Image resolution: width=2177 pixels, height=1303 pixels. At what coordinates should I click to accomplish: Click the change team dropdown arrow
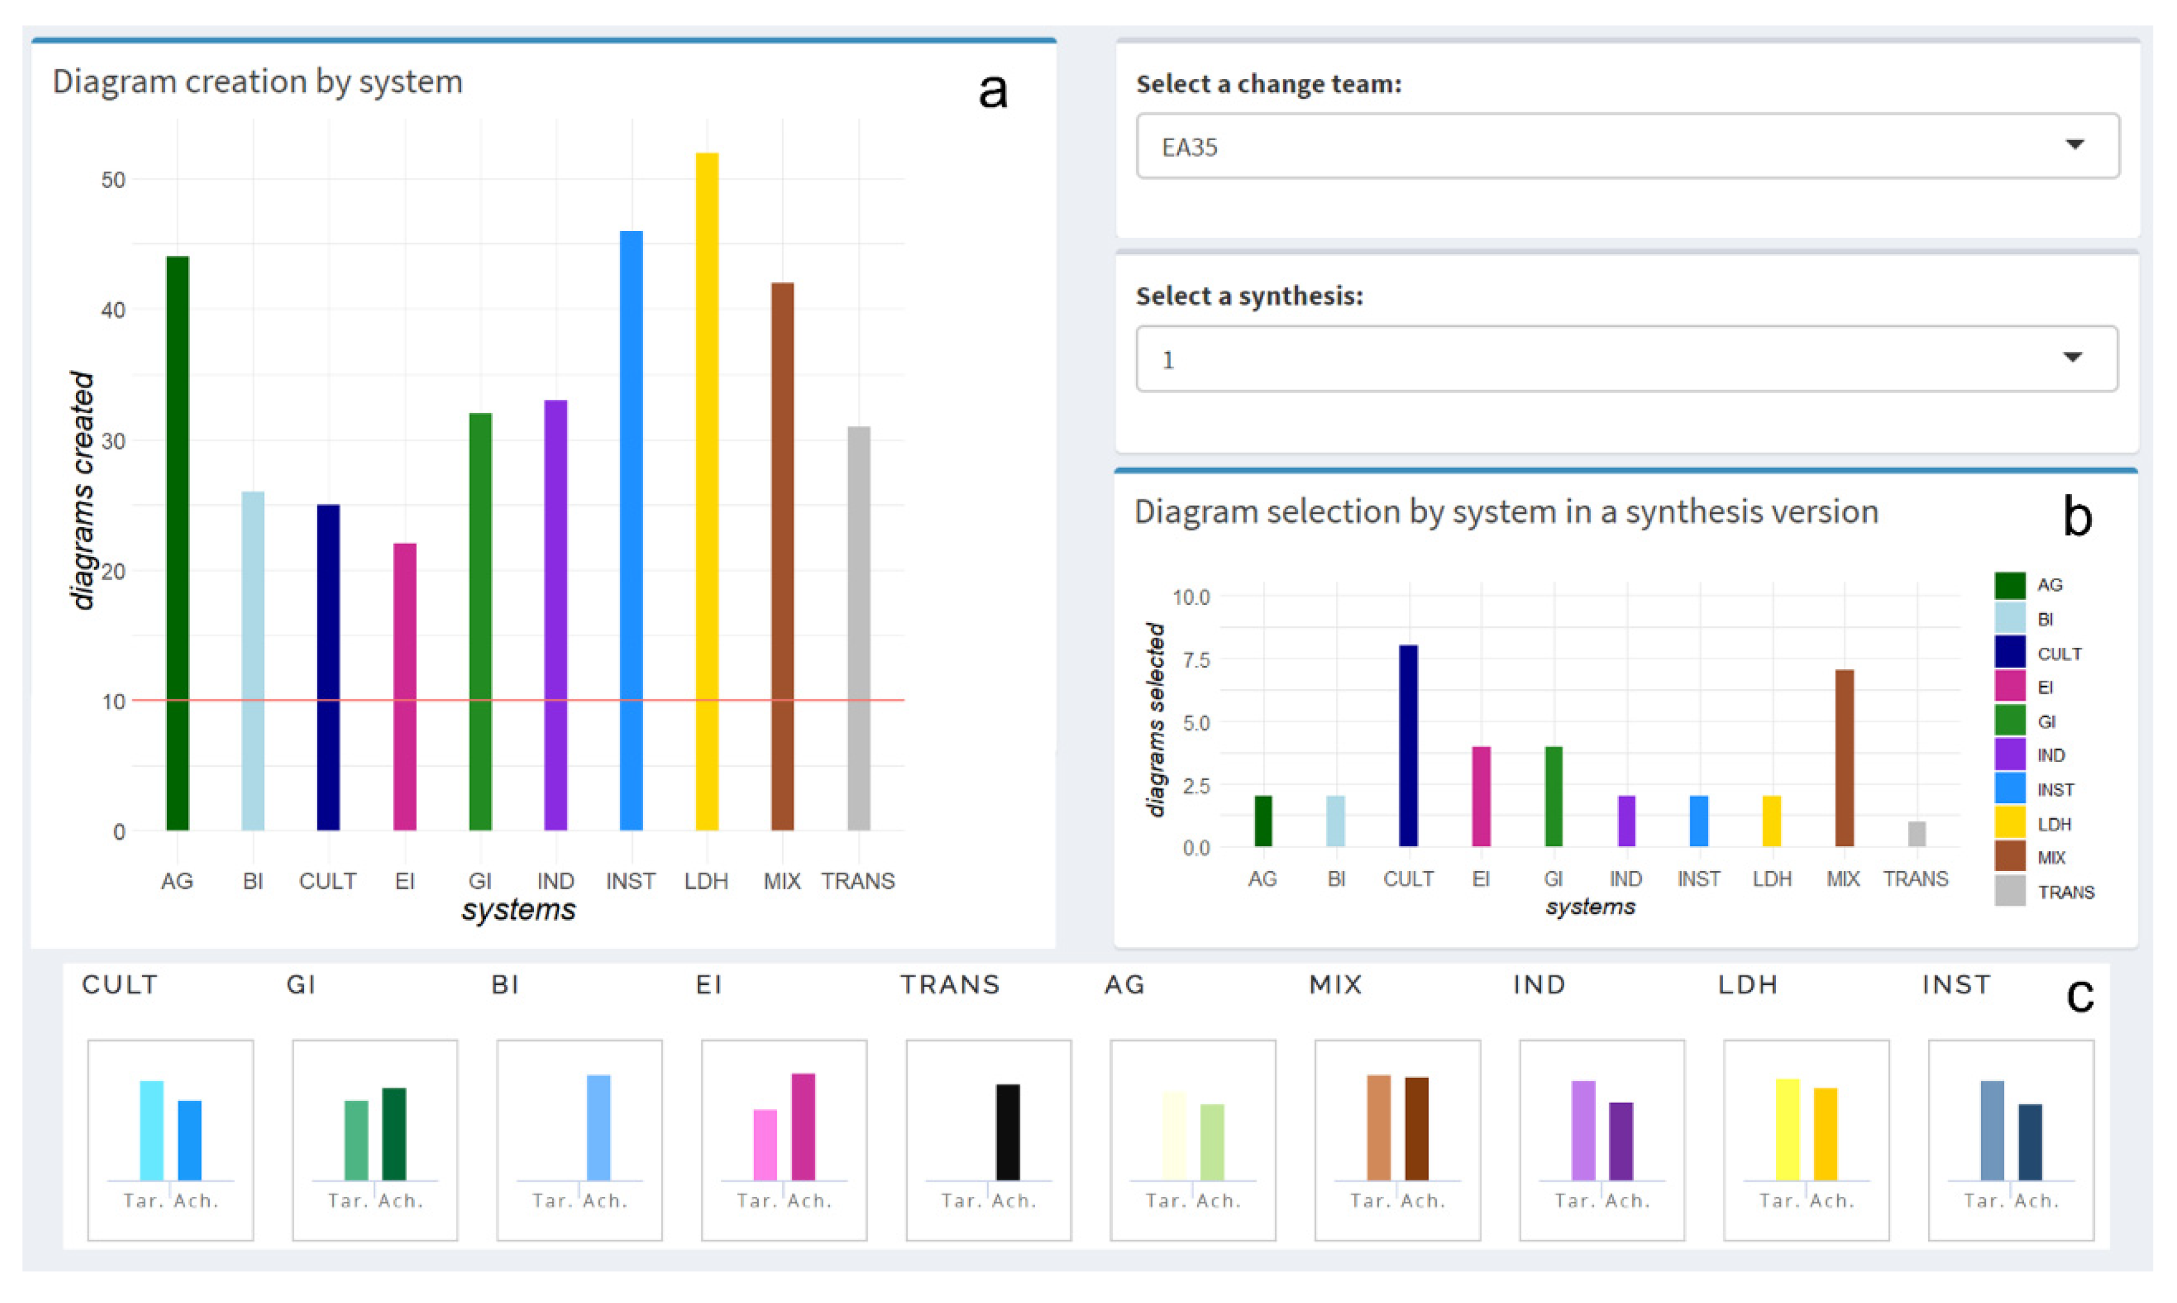point(2073,145)
